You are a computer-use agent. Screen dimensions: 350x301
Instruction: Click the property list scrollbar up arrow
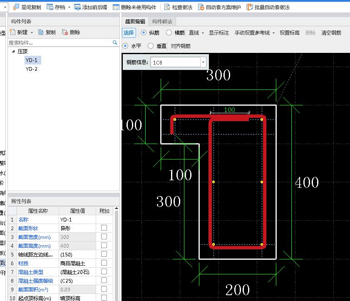[117, 209]
